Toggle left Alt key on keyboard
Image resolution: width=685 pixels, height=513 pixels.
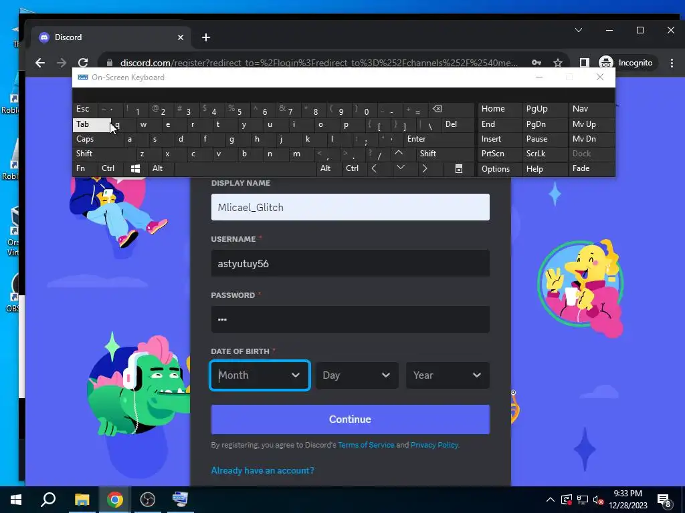click(161, 169)
